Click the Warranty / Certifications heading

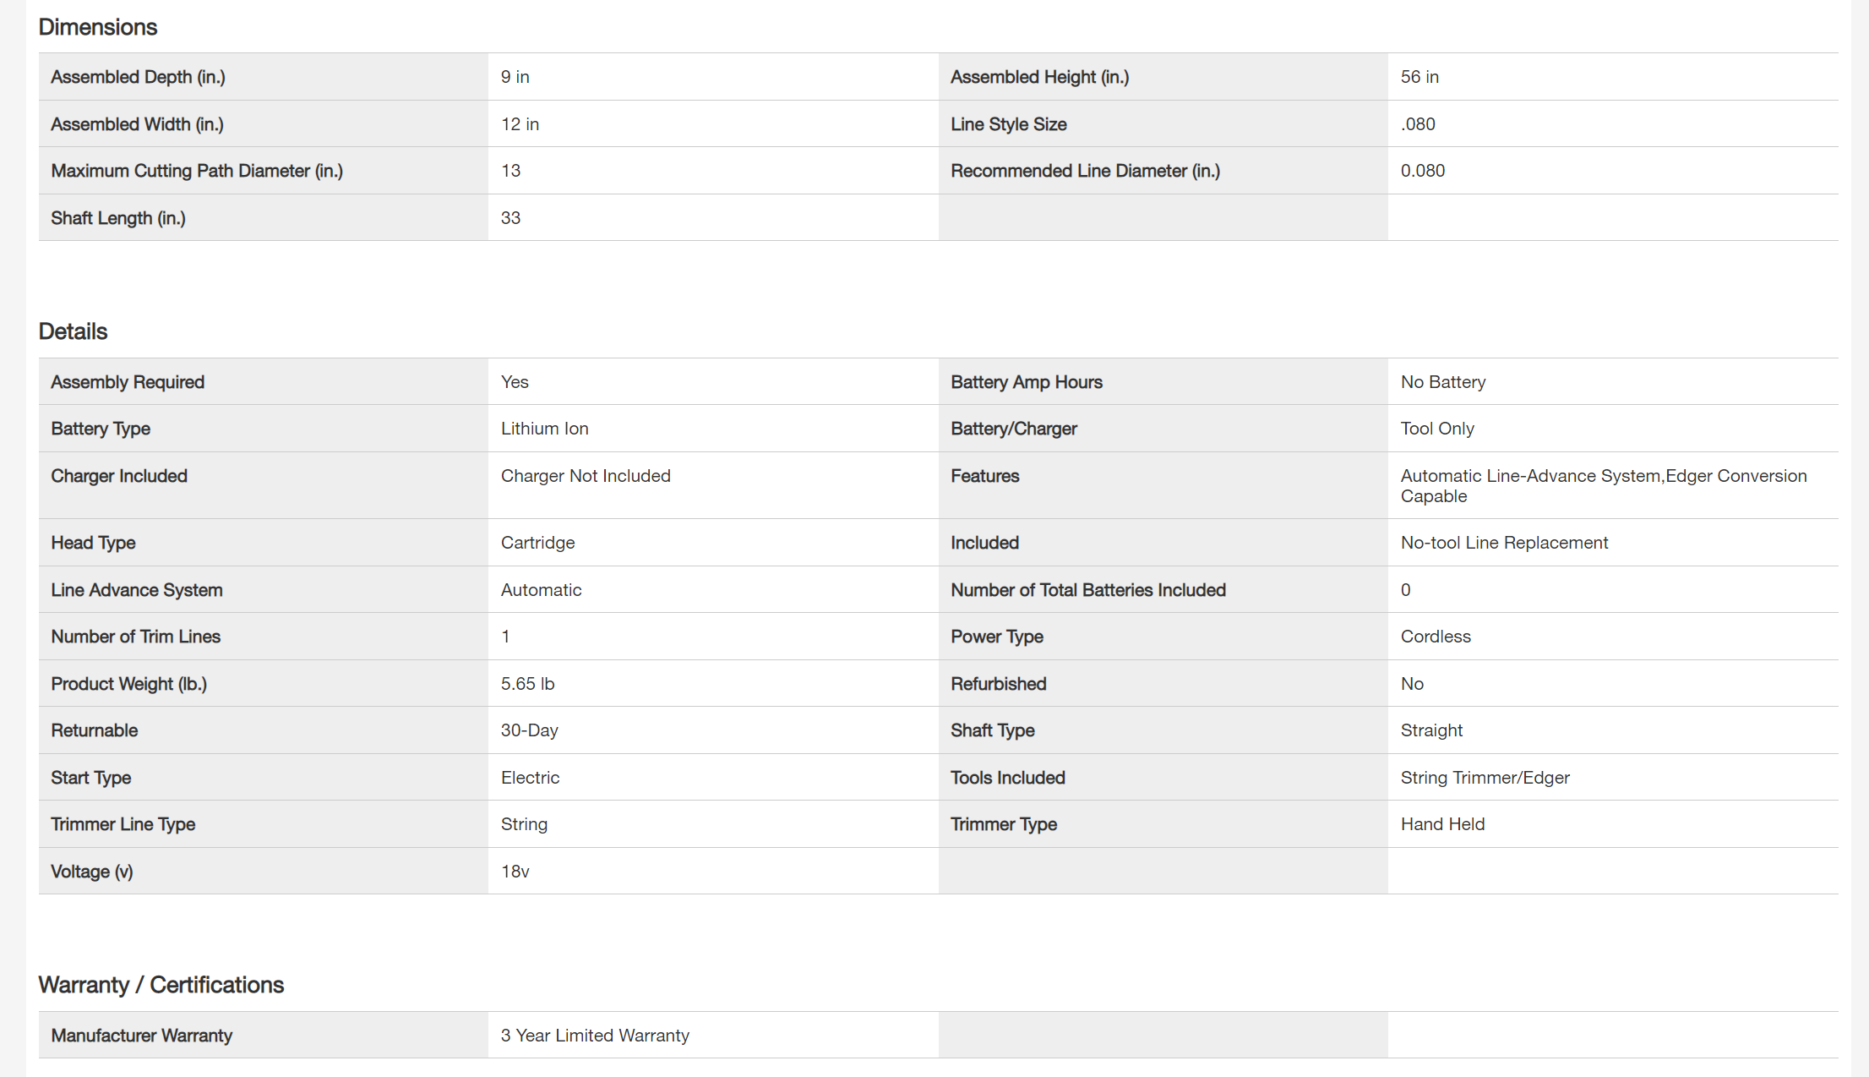(161, 985)
